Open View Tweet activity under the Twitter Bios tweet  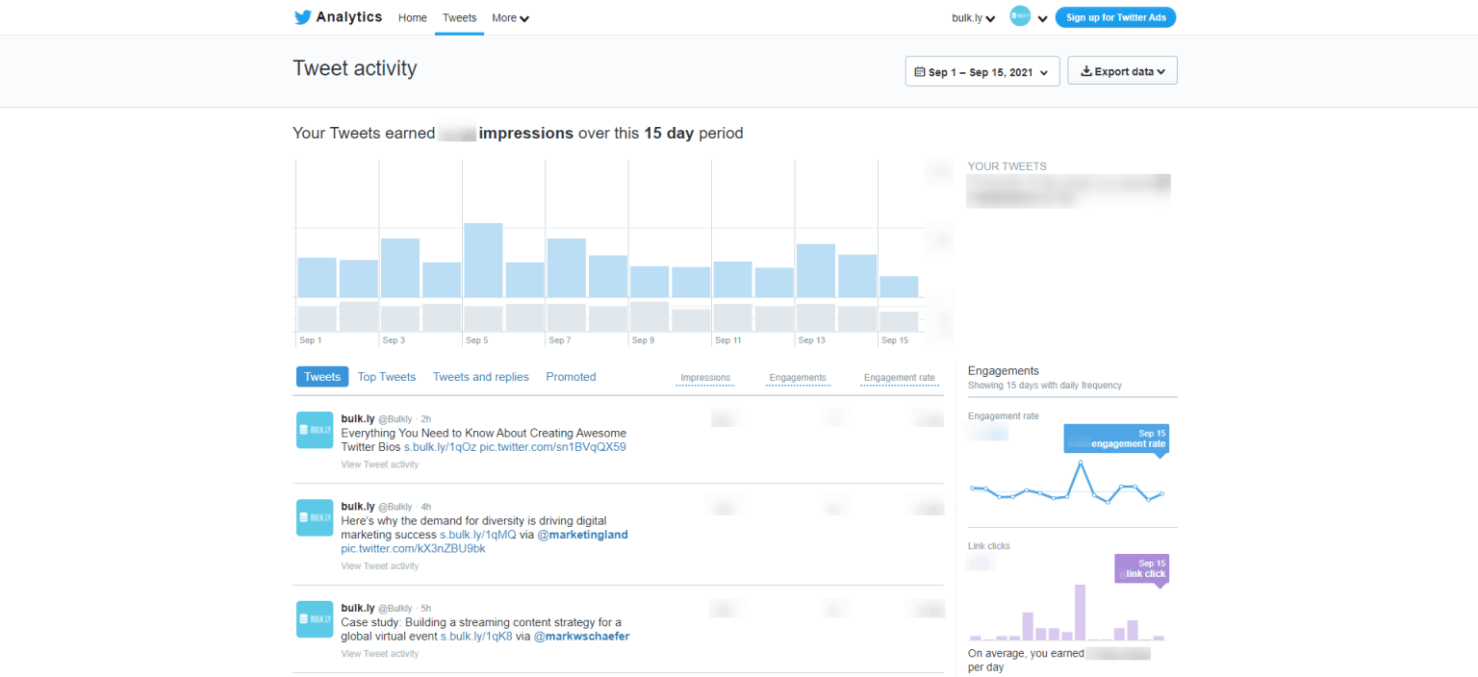coord(380,464)
